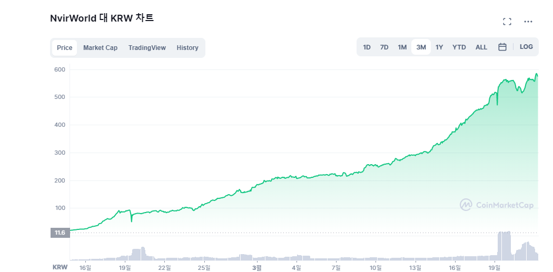Select the Price tab
This screenshot has height=272, width=553.
[65, 48]
